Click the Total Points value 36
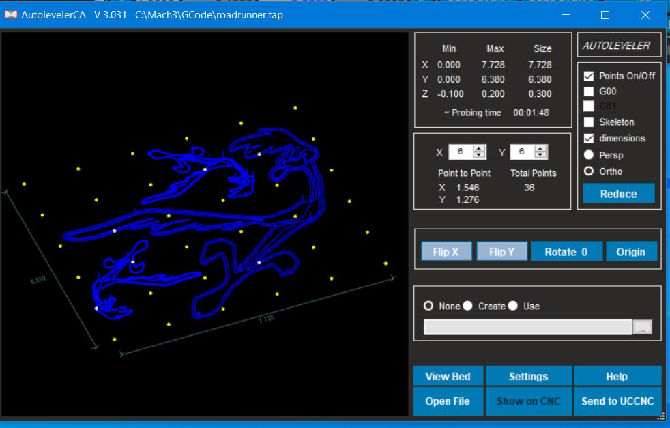The height and width of the screenshot is (428, 670). coord(529,188)
